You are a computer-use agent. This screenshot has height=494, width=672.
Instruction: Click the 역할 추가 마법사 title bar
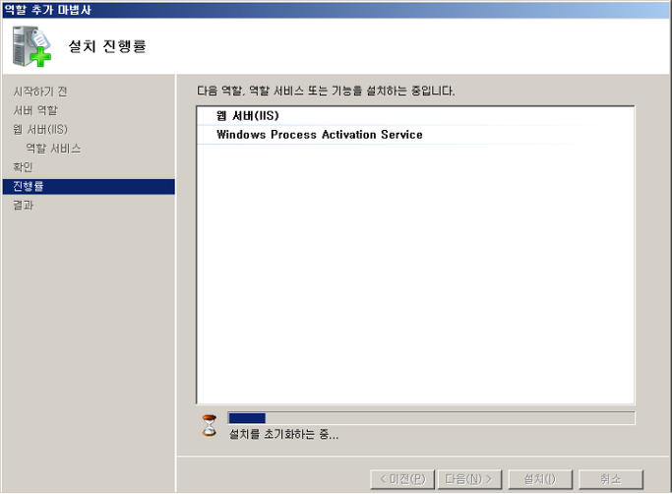coord(336,10)
